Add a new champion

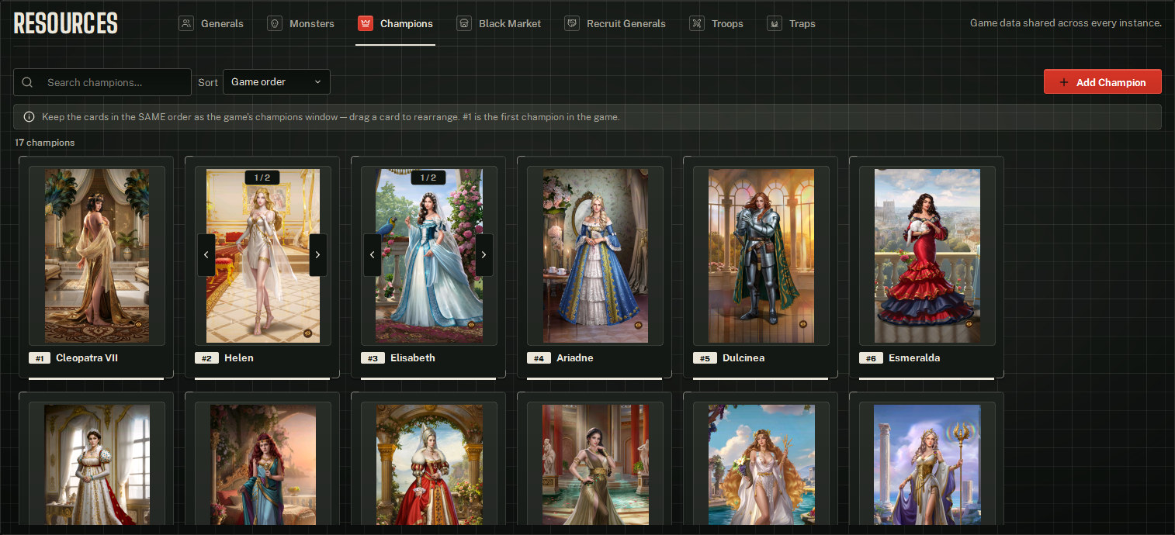click(x=1103, y=82)
